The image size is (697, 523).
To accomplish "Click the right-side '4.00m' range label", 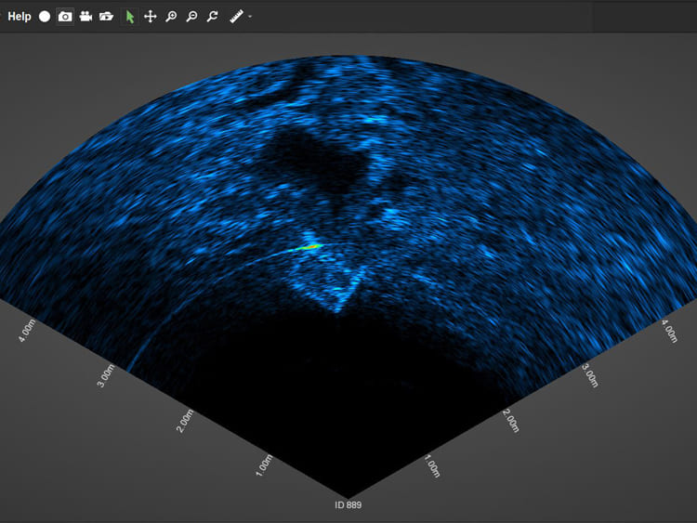I will point(669,331).
